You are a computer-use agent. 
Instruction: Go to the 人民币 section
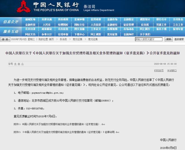[x=47, y=25]
